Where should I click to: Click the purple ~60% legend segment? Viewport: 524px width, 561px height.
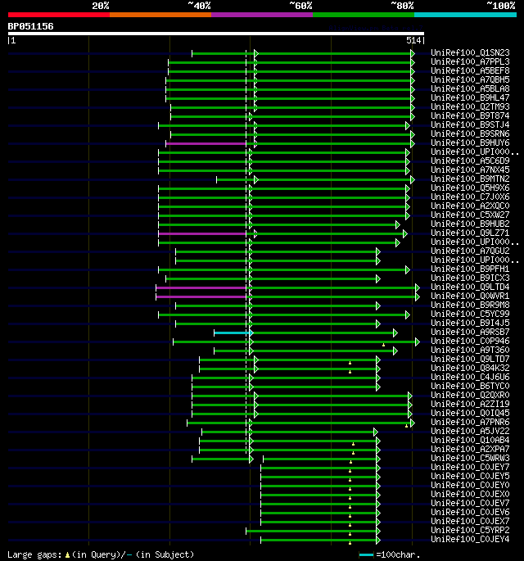262,15
